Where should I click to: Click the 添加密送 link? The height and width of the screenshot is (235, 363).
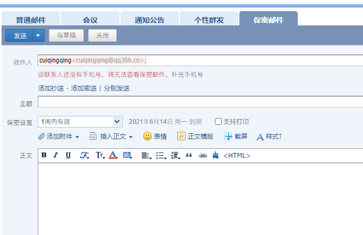pos(84,88)
